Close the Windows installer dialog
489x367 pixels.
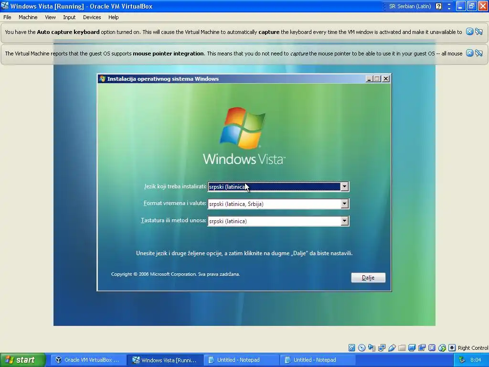point(386,79)
